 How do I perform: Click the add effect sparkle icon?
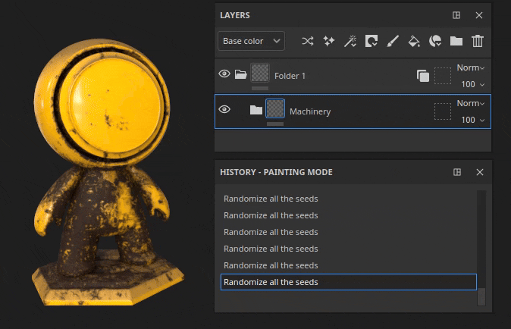pyautogui.click(x=329, y=41)
